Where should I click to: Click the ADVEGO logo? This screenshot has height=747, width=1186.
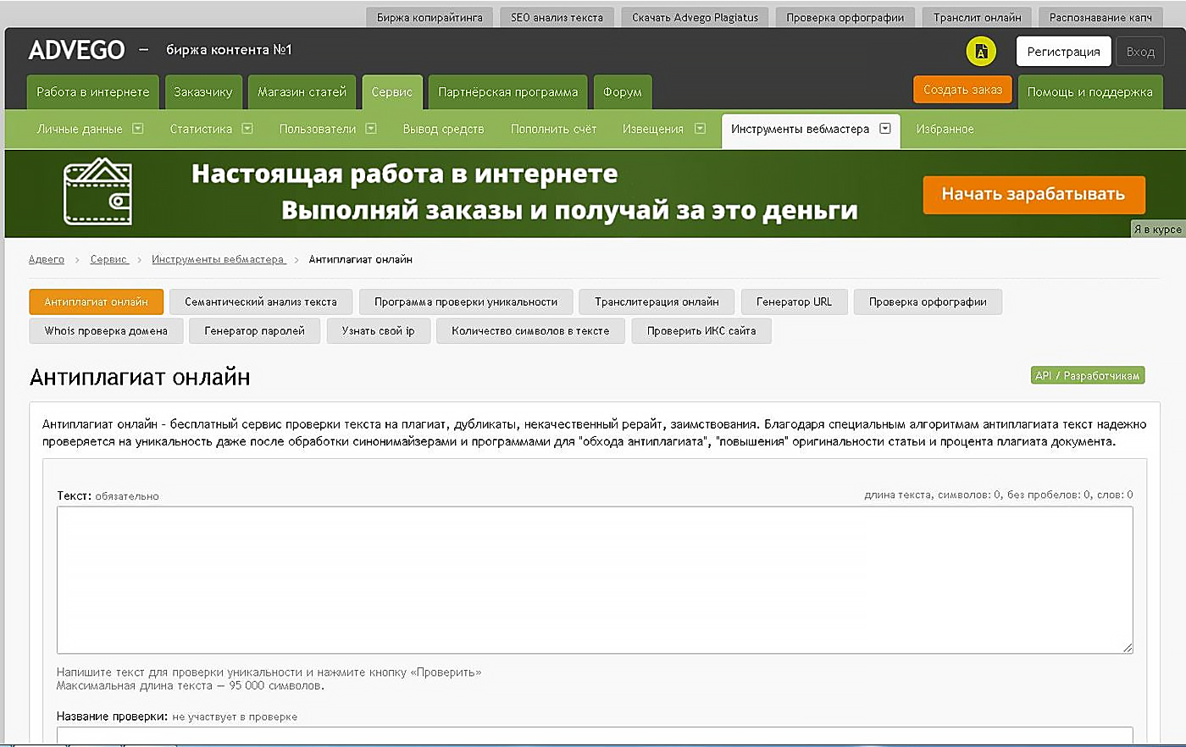(x=76, y=50)
